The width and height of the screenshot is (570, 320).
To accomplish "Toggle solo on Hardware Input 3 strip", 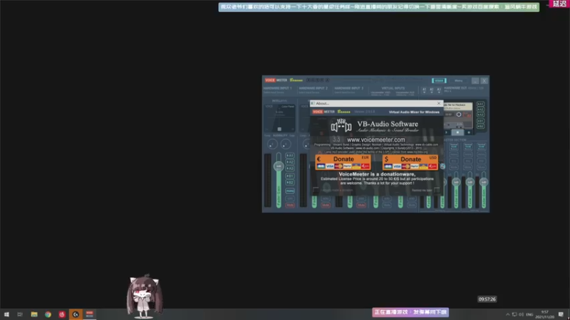I will pyautogui.click(x=361, y=198).
